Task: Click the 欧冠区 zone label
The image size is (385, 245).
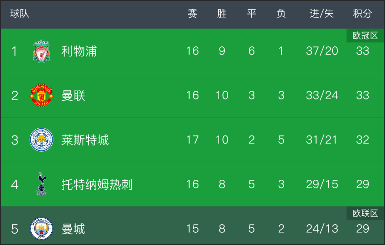Action: point(365,36)
